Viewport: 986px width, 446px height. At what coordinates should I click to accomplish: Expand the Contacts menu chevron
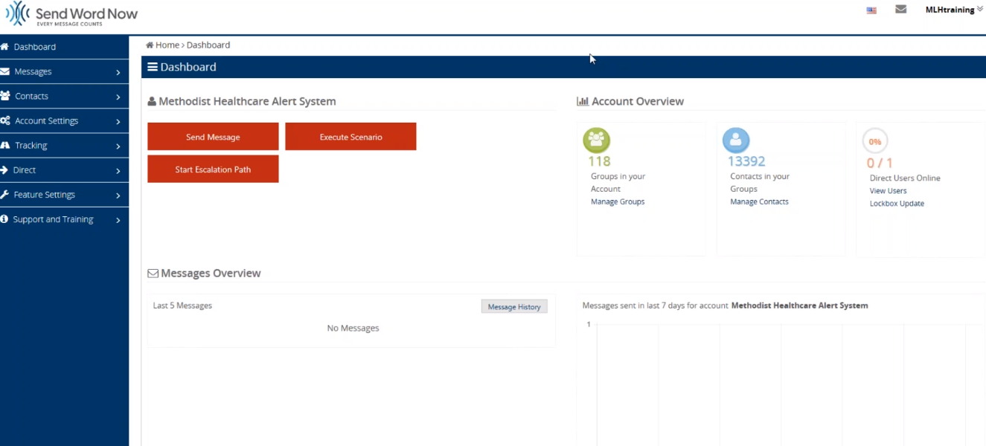click(118, 97)
